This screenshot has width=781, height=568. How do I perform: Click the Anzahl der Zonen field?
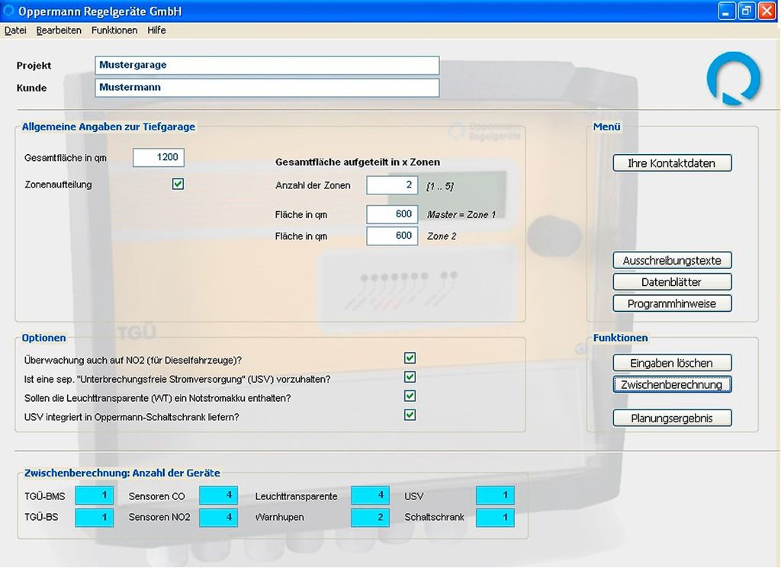coord(392,185)
